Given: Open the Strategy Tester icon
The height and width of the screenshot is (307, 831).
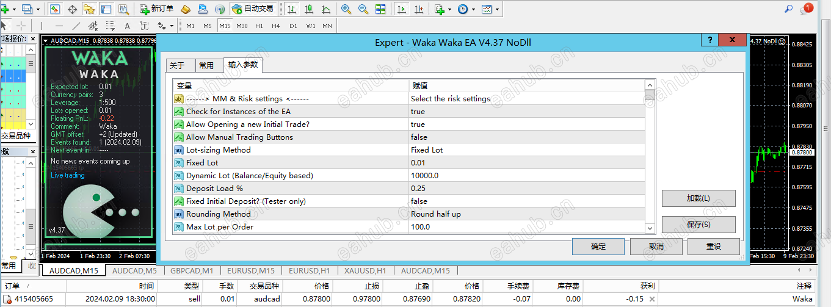Looking at the screenshot, I should 123,9.
